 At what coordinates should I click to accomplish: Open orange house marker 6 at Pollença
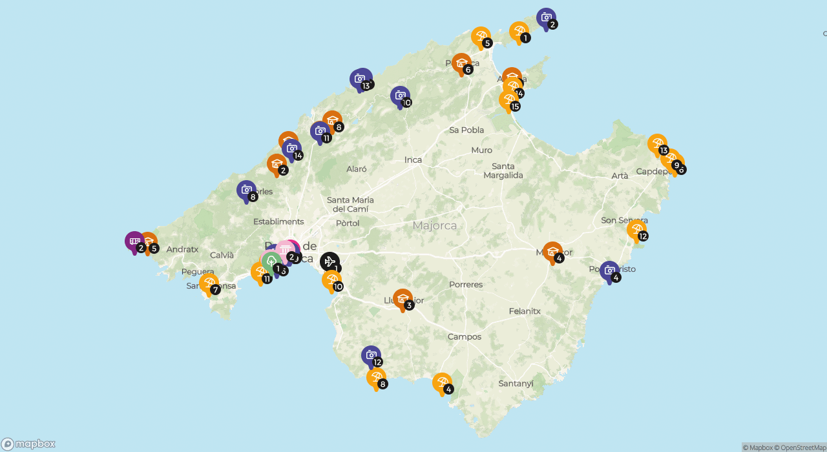click(x=461, y=63)
